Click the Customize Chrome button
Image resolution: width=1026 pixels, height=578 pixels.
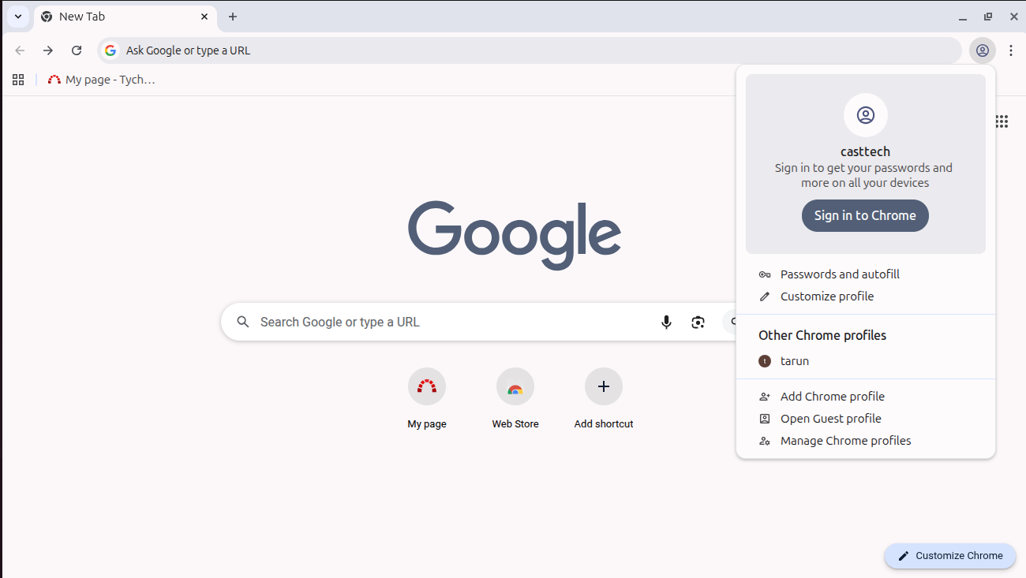point(949,556)
